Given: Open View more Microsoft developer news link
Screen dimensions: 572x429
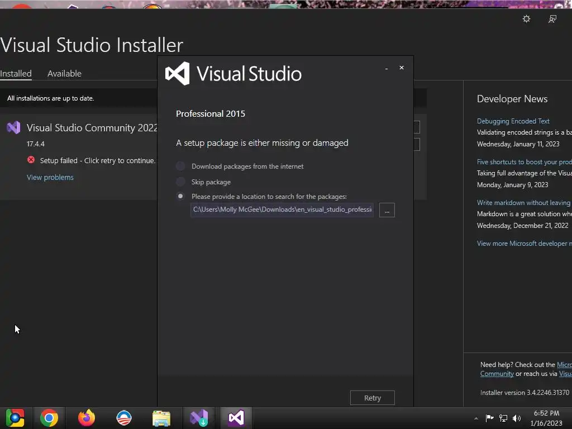Looking at the screenshot, I should tap(524, 244).
